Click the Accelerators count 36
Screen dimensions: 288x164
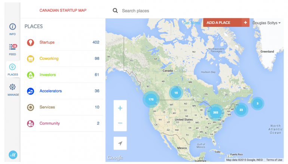click(x=97, y=91)
